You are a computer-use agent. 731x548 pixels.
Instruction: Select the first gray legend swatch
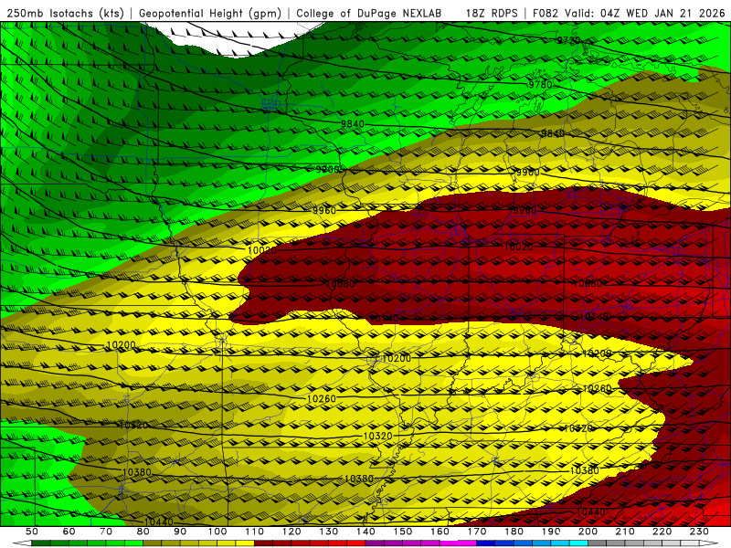[598, 543]
